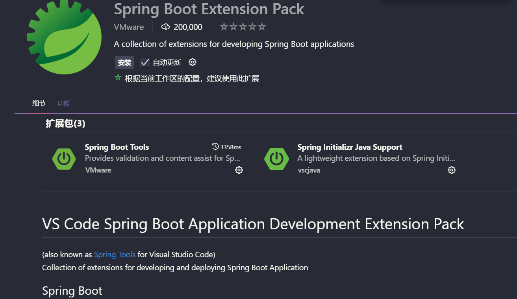Open the Spring Tools hyperlink
The height and width of the screenshot is (299, 517).
(x=115, y=254)
